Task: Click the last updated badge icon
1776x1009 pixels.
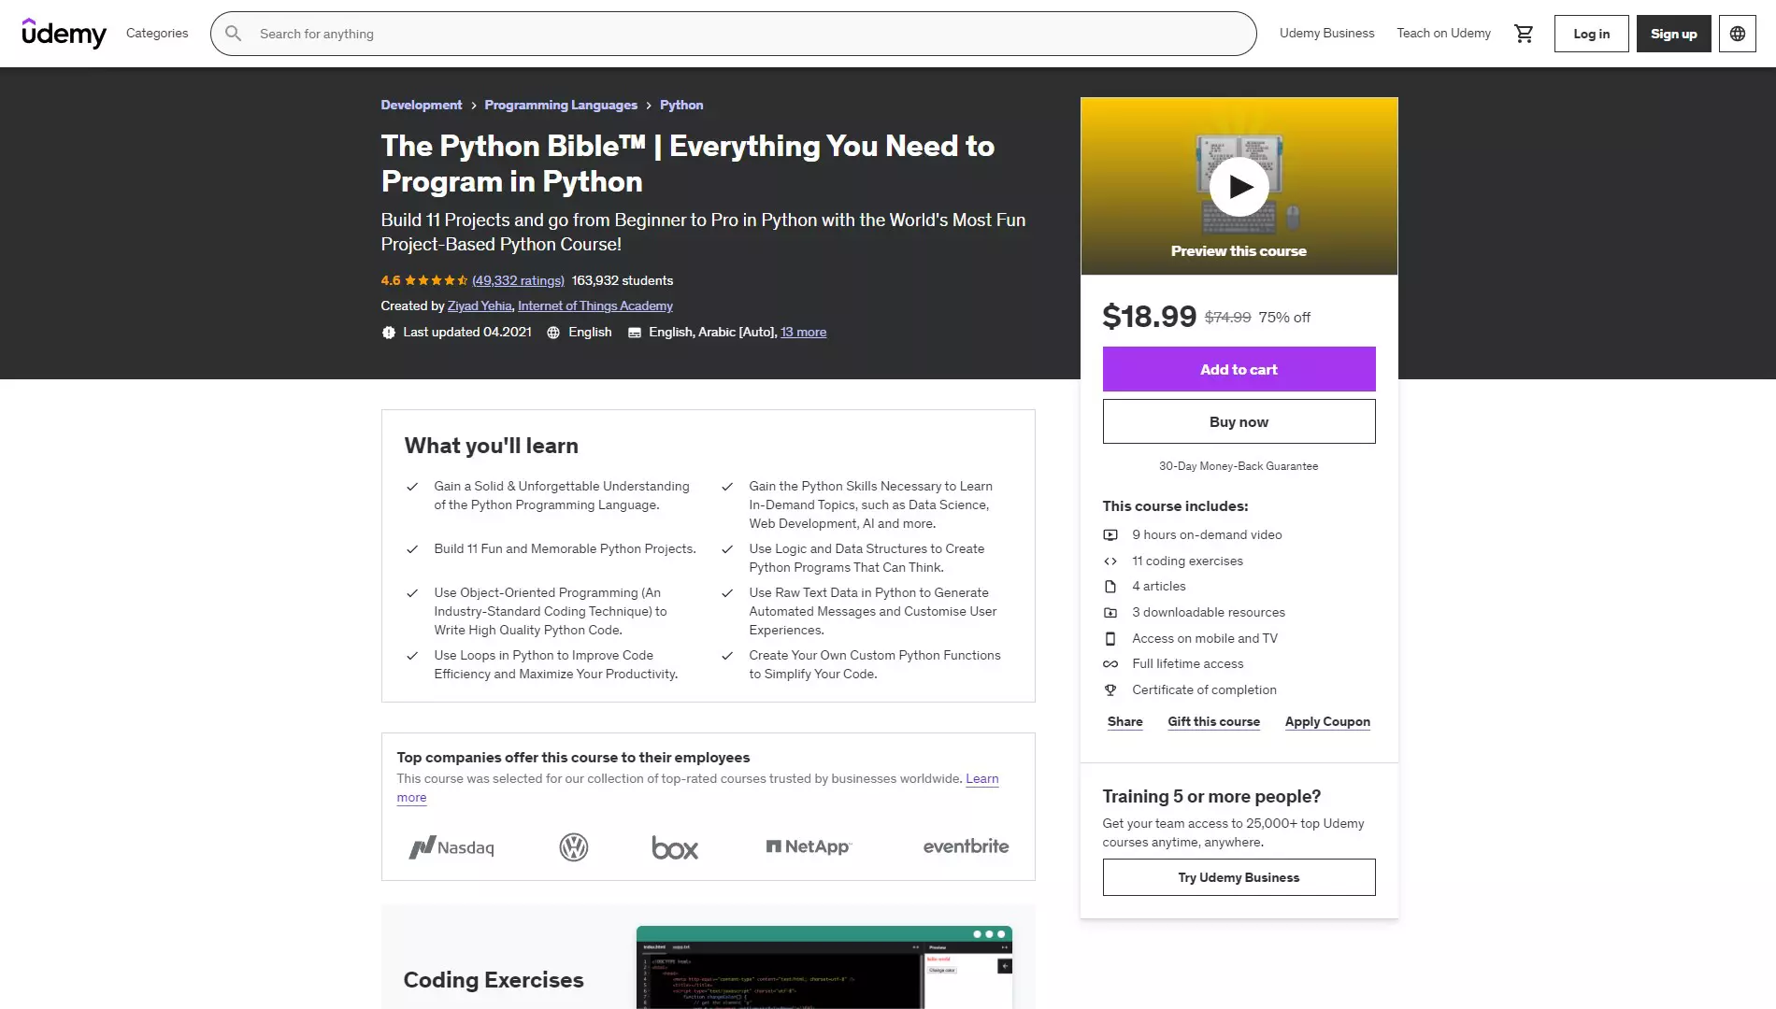Action: [389, 333]
